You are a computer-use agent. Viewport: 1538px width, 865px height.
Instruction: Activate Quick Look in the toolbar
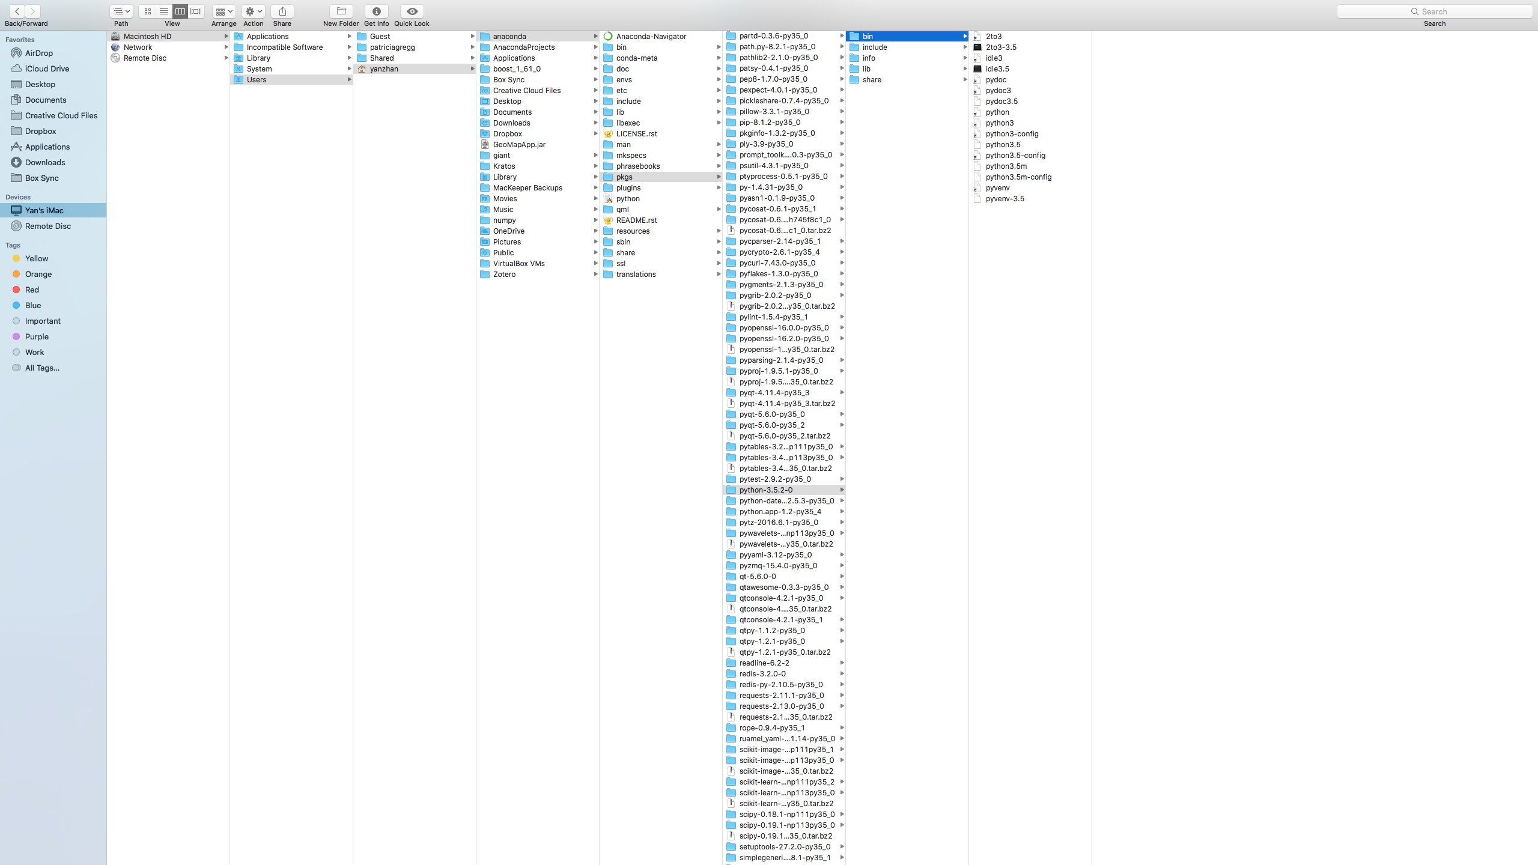tap(412, 11)
